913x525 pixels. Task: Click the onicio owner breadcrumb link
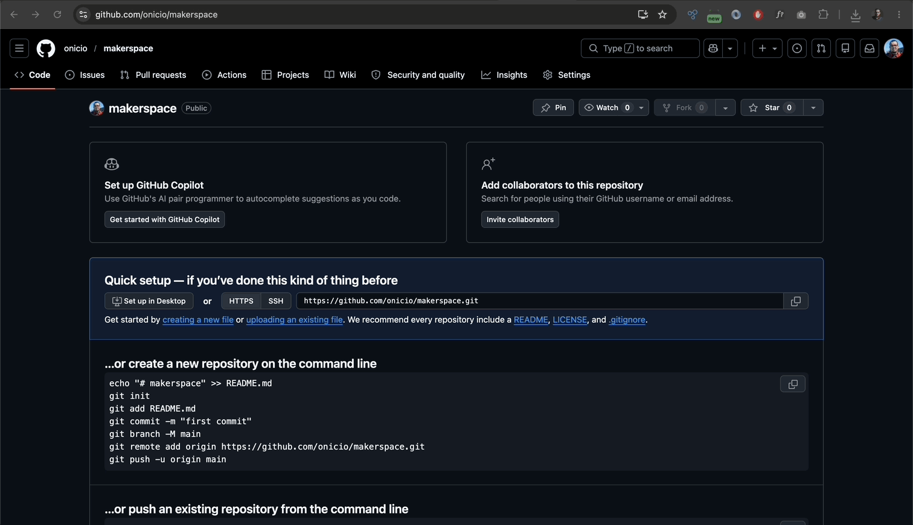(75, 48)
